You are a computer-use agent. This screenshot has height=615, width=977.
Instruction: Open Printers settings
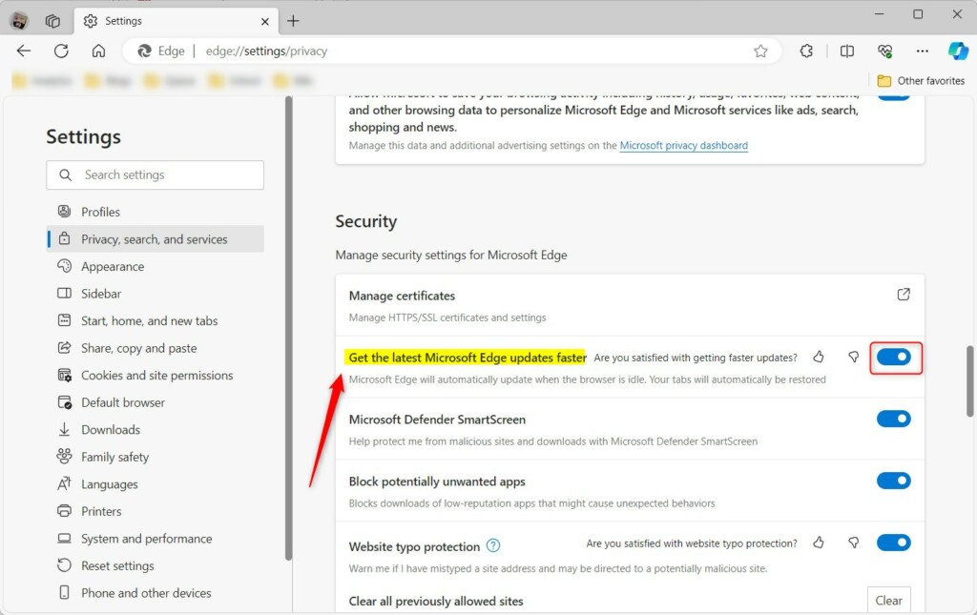coord(156,511)
